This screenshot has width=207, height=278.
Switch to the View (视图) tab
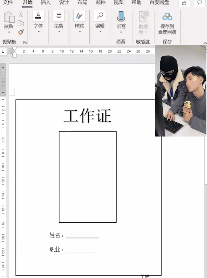pos(119,3)
